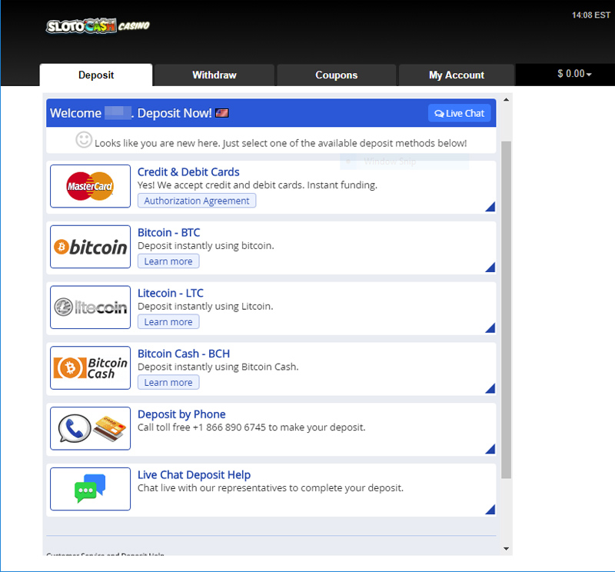The image size is (615, 572).
Task: Click the smiley face icon
Action: coord(84,140)
